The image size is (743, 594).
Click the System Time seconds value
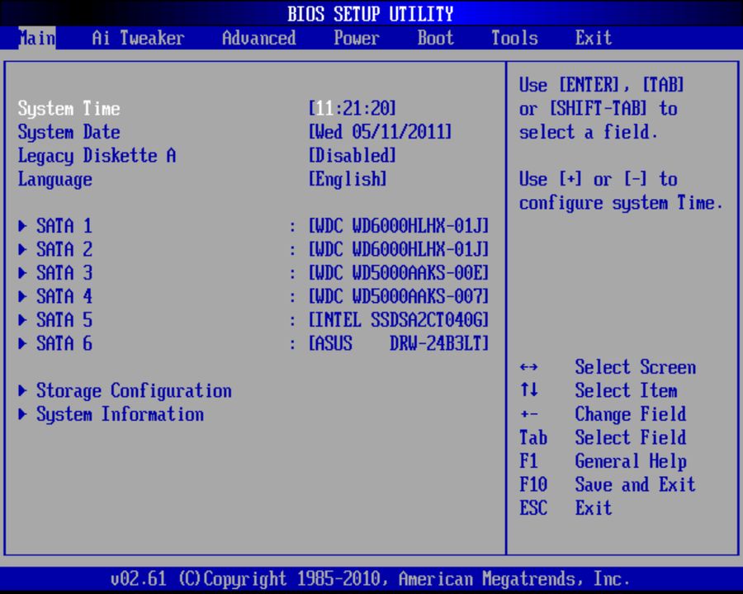click(x=380, y=108)
